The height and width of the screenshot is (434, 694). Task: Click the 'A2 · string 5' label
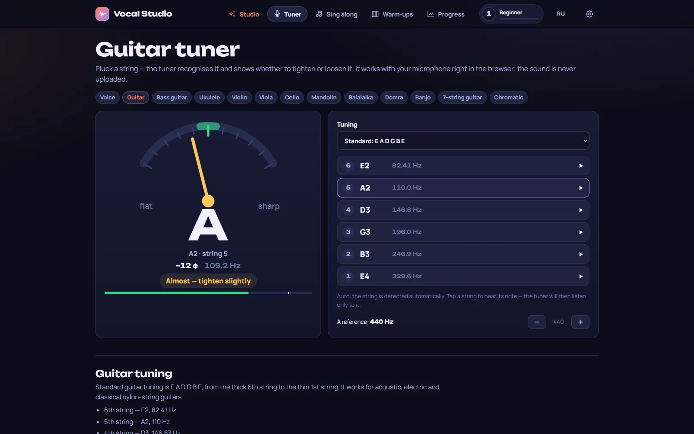tap(208, 253)
